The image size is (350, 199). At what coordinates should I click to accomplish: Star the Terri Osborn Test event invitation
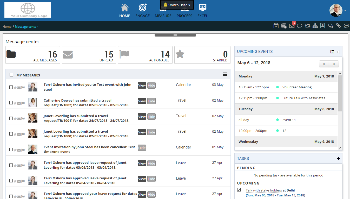(x=15, y=88)
